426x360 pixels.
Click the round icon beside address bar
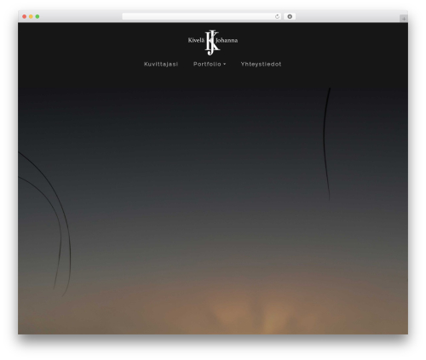(x=290, y=16)
